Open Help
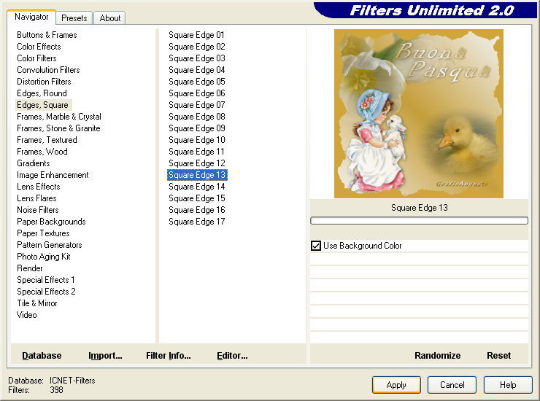Image resolution: width=540 pixels, height=401 pixels. (x=508, y=385)
